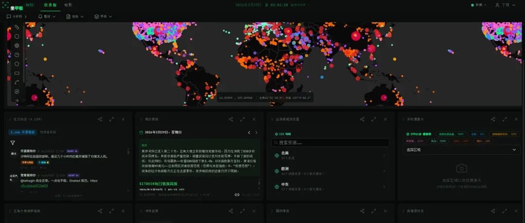525x223 pixels.
Task: Share the 社交动态 (X.COM) panel
Action: [100, 119]
